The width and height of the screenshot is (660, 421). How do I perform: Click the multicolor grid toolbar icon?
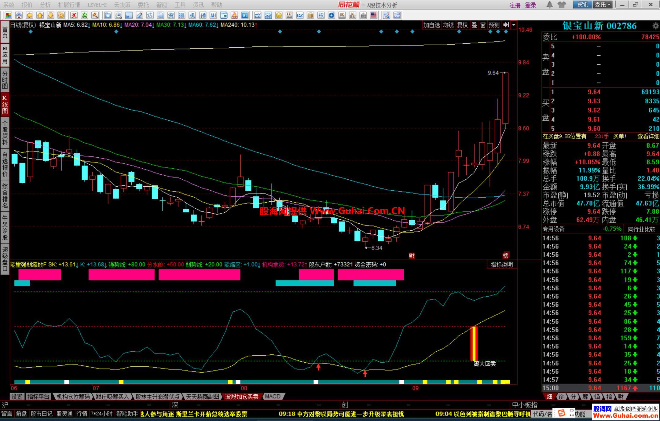(8, 15)
